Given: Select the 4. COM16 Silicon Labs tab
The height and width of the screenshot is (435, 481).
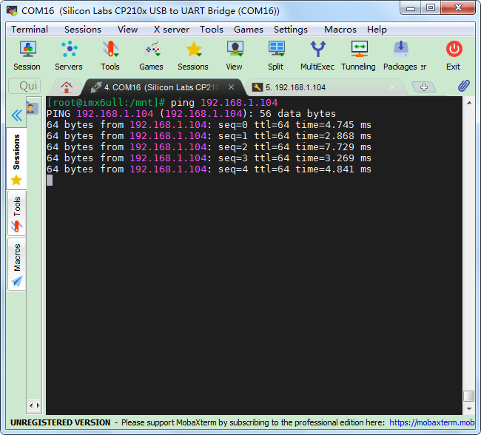Looking at the screenshot, I should (163, 87).
